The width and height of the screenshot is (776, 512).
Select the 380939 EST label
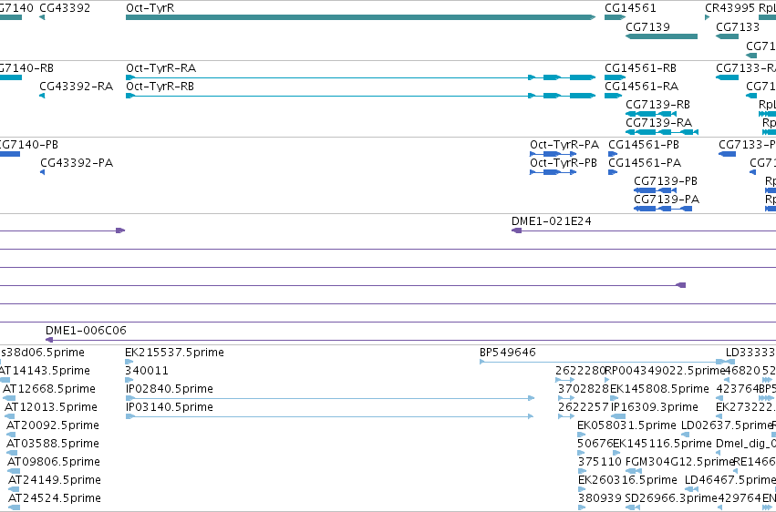(x=599, y=498)
